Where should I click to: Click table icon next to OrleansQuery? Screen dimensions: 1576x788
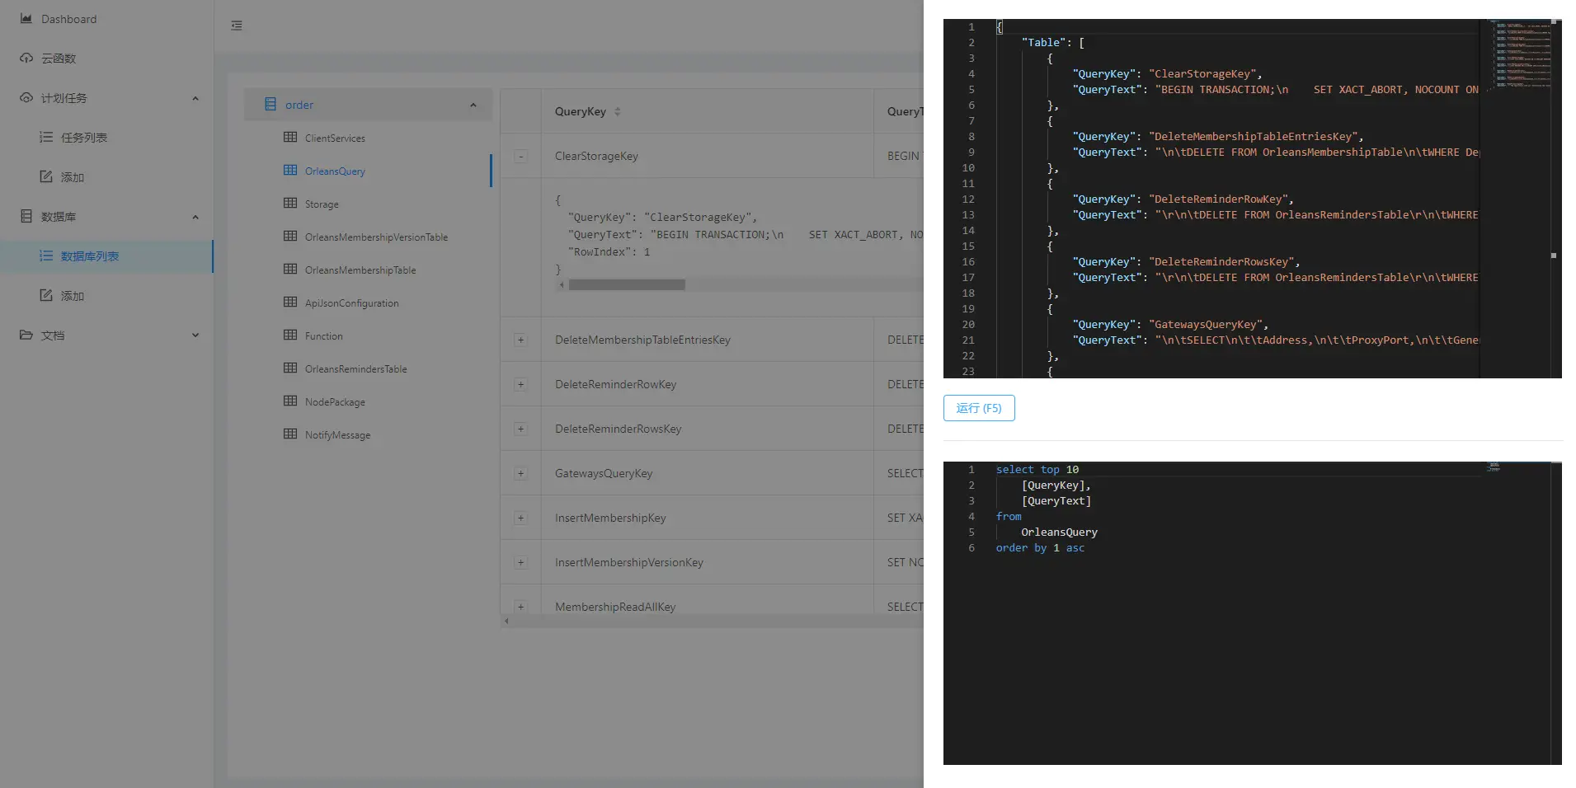pyautogui.click(x=290, y=171)
